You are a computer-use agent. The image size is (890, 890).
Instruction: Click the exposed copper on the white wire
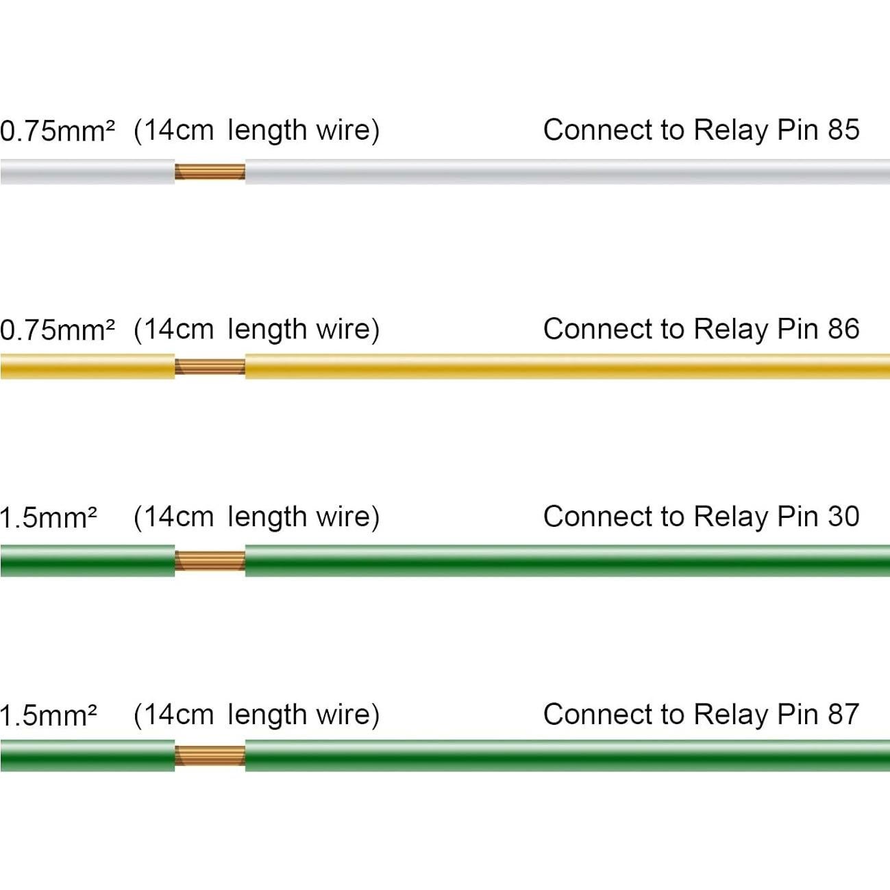click(x=210, y=171)
